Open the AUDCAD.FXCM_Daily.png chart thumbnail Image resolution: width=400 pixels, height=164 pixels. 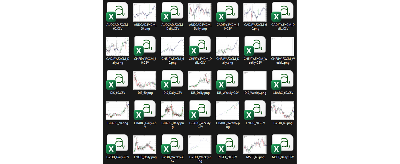tap(200, 12)
